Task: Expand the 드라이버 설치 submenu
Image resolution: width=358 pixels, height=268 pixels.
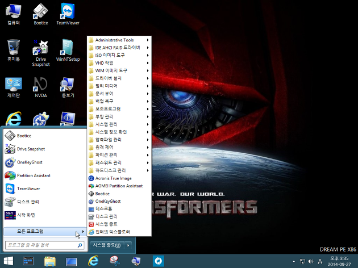Action: click(x=119, y=78)
